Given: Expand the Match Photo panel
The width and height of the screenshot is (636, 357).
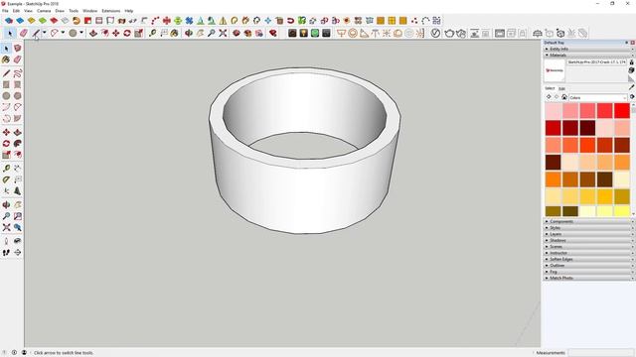Looking at the screenshot, I should click(588, 278).
